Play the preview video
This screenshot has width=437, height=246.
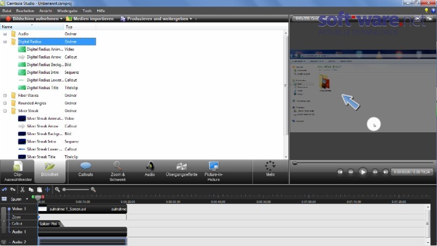tap(363, 172)
